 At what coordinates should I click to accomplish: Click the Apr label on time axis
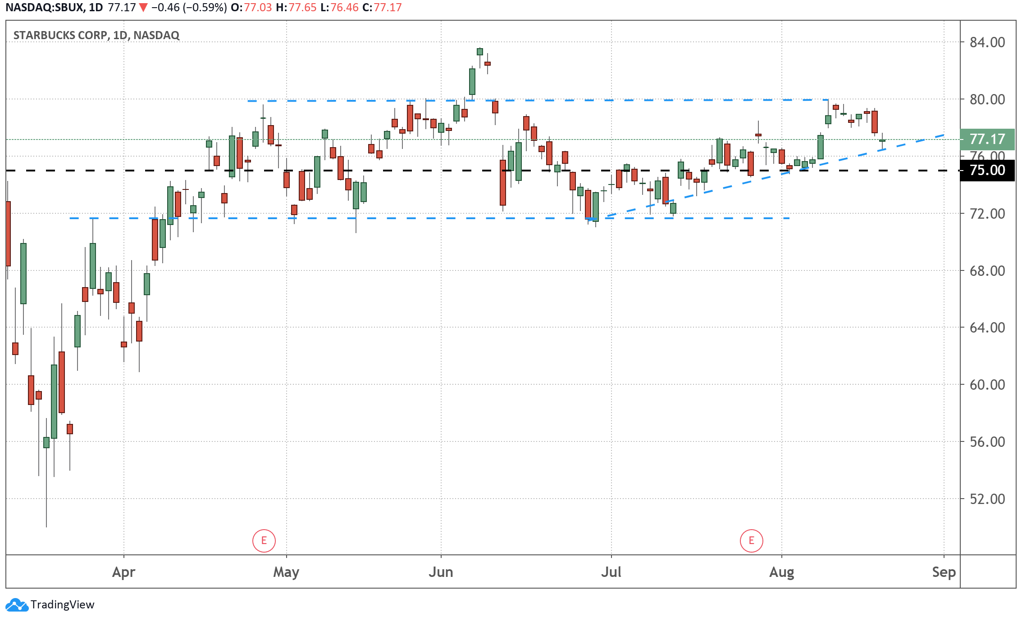[x=123, y=572]
